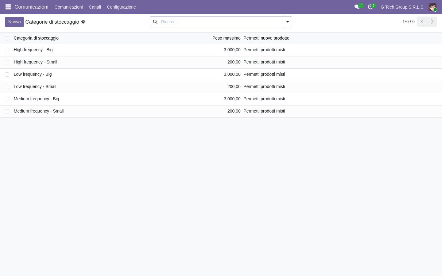Click the 200,00 weight in High frequency - Small row
Viewport: 442px width, 276px height.
click(234, 62)
